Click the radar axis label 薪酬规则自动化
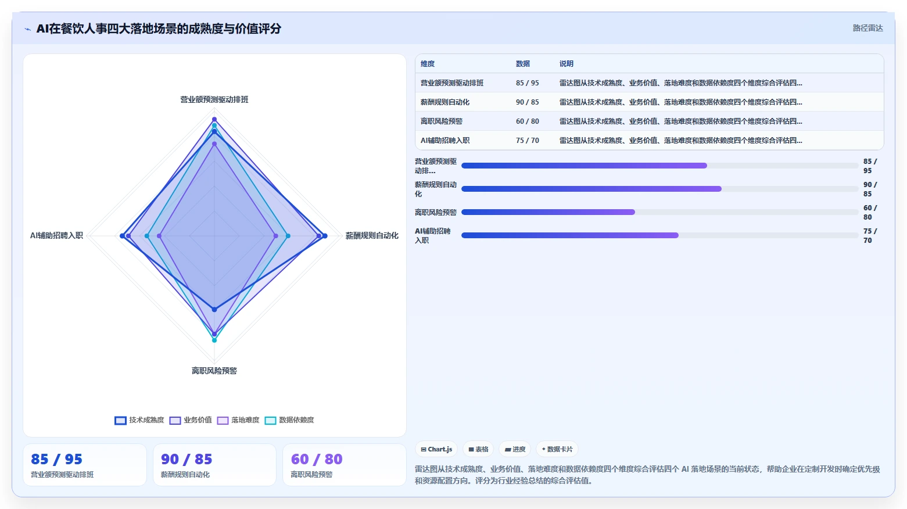 (x=372, y=236)
